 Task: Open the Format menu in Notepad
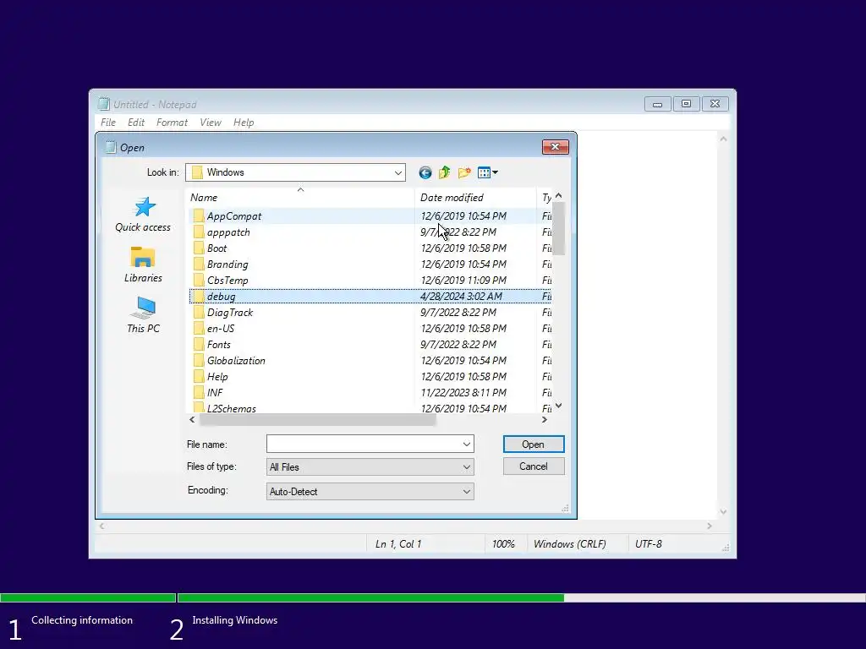click(x=172, y=123)
